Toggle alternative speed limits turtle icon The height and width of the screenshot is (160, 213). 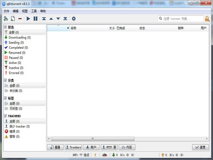[105, 155]
